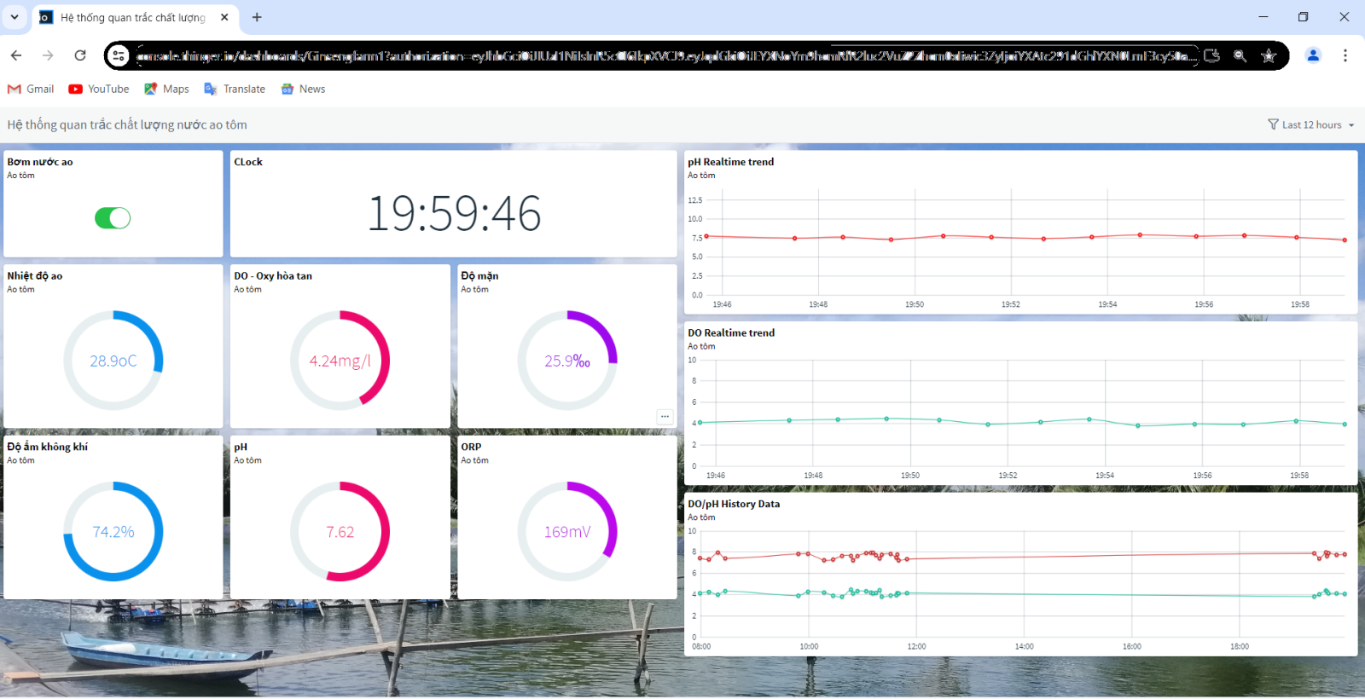The height and width of the screenshot is (699, 1365).
Task: Click the zoom magnifier icon in address bar
Action: [1240, 55]
